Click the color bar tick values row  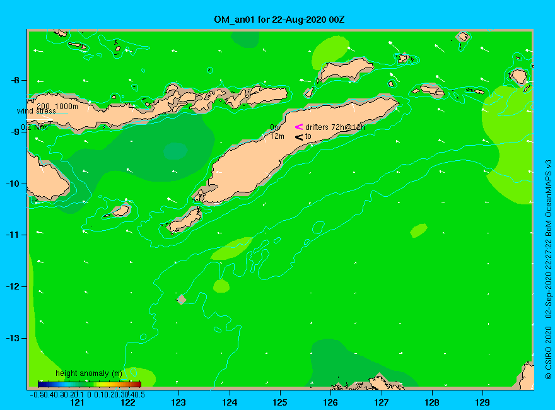(x=88, y=395)
